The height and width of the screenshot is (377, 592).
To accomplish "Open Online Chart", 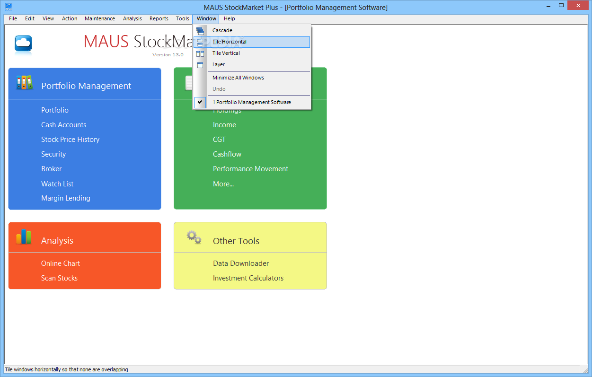I will point(61,263).
